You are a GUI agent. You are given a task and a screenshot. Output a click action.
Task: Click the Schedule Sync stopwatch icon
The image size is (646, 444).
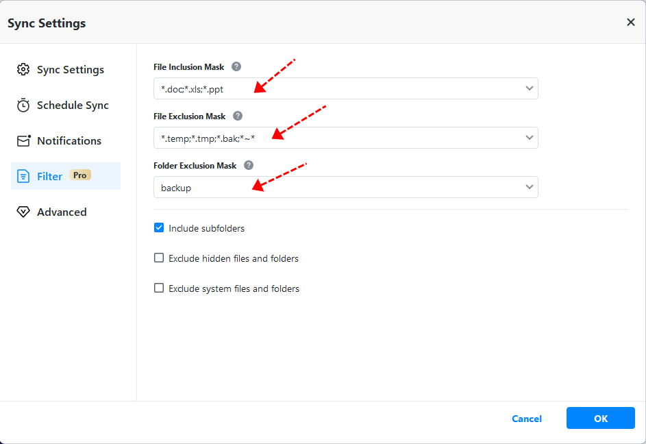(23, 106)
